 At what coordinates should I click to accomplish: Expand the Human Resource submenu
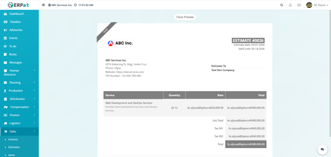(19, 72)
